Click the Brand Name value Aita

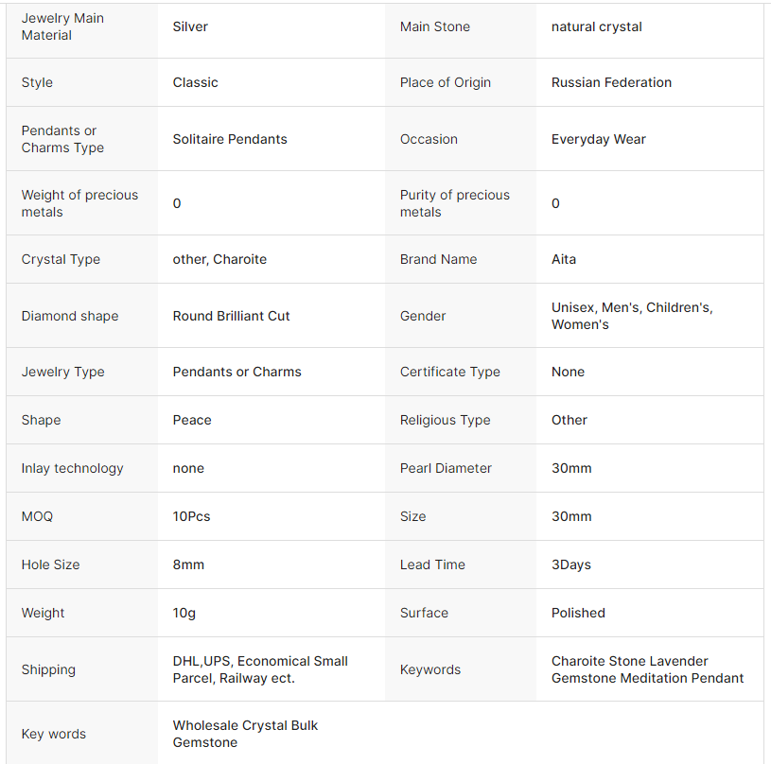tap(564, 259)
